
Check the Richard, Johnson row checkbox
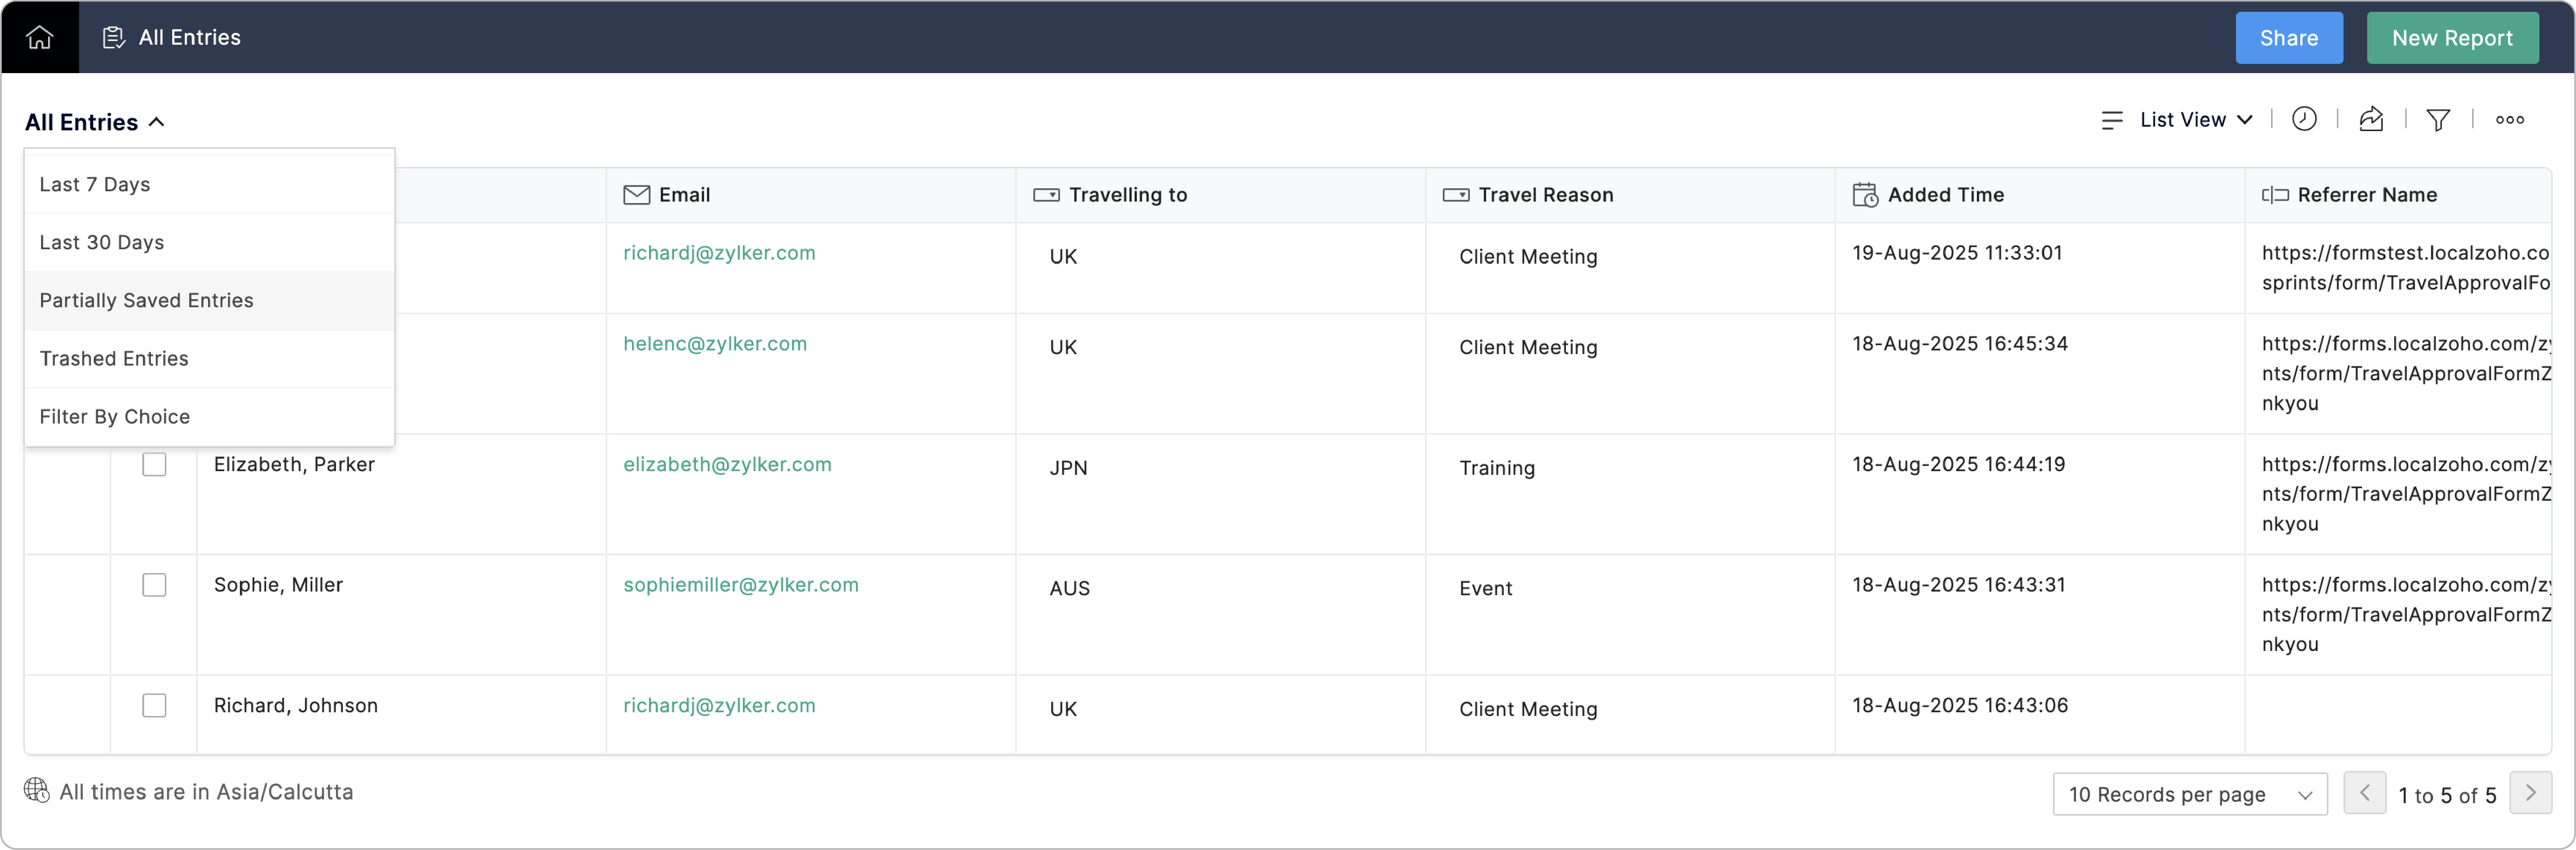pos(154,706)
